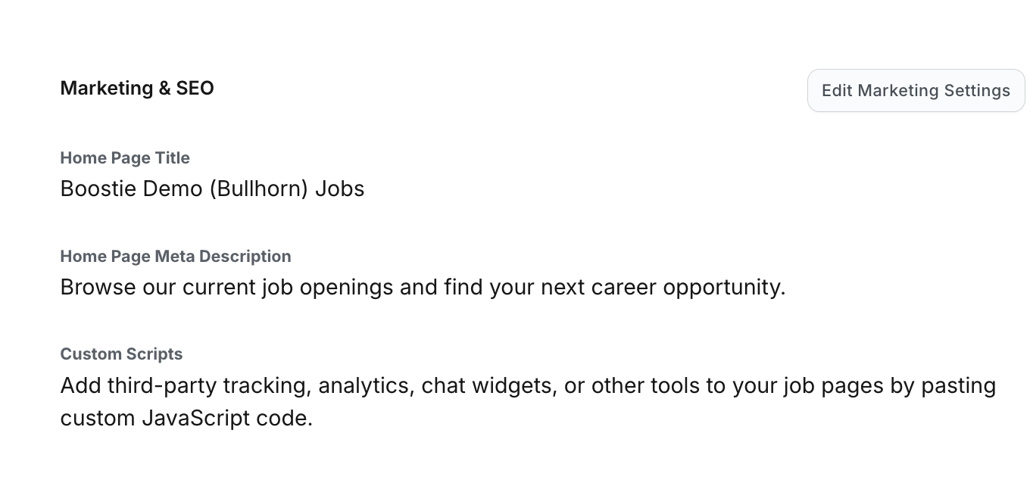Click the Marketing & SEO section heading
The image size is (1033, 483).
point(137,88)
